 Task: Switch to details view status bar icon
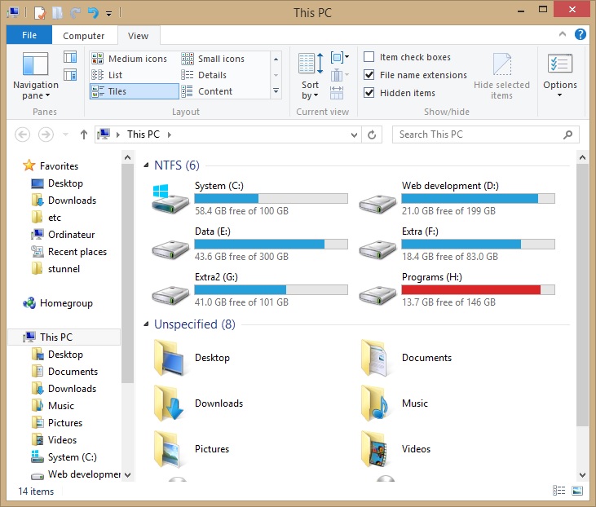pyautogui.click(x=558, y=491)
